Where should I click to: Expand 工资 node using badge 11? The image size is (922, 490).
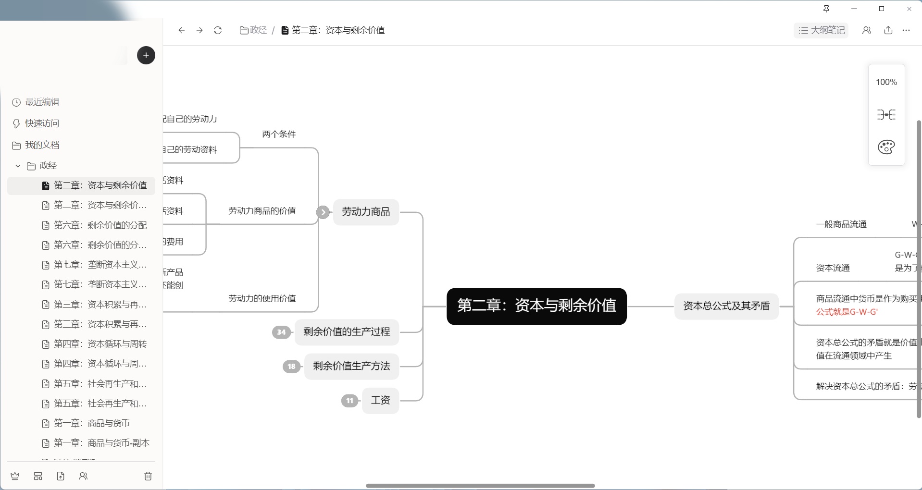pyautogui.click(x=349, y=400)
